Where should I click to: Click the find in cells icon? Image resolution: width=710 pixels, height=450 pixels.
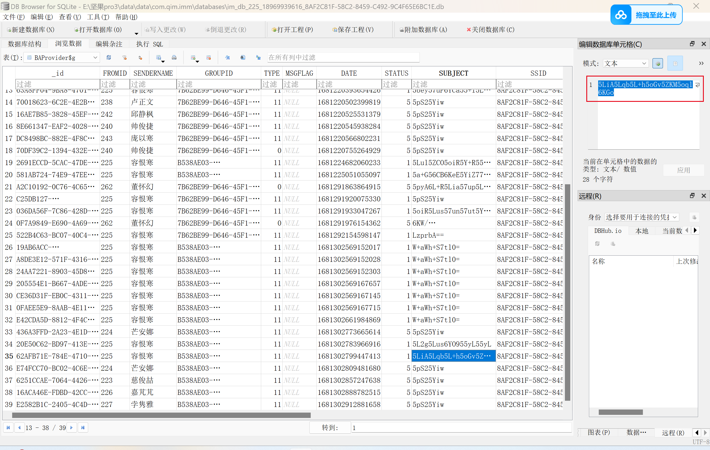point(243,57)
